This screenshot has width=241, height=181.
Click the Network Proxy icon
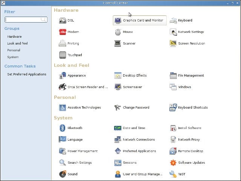point(173,140)
